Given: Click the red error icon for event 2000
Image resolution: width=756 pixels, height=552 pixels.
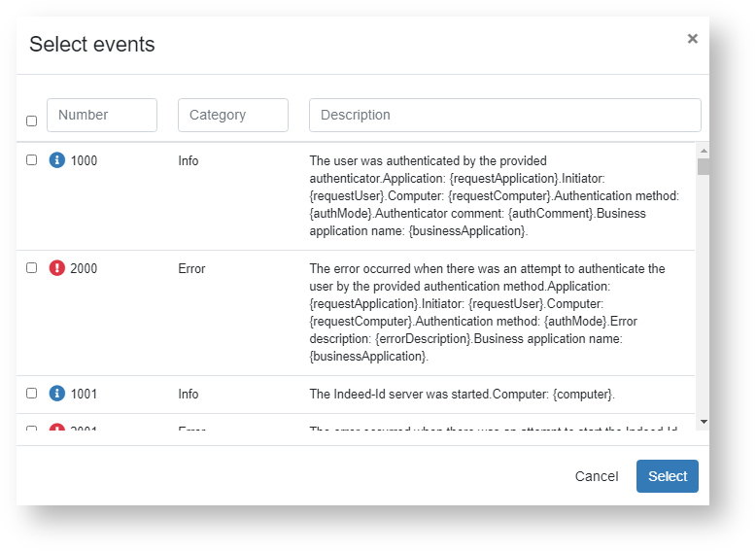Looking at the screenshot, I should click(x=57, y=268).
